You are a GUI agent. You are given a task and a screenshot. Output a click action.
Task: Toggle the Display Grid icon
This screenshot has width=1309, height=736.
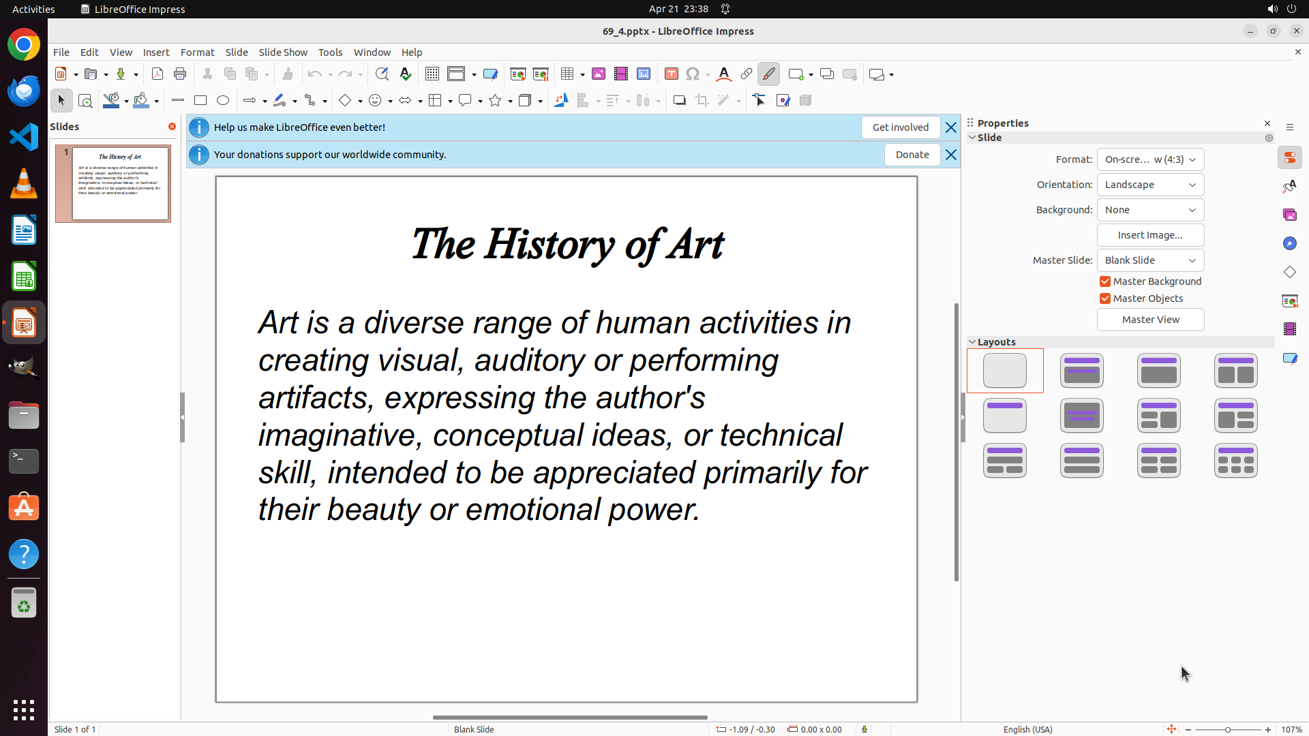(x=432, y=74)
